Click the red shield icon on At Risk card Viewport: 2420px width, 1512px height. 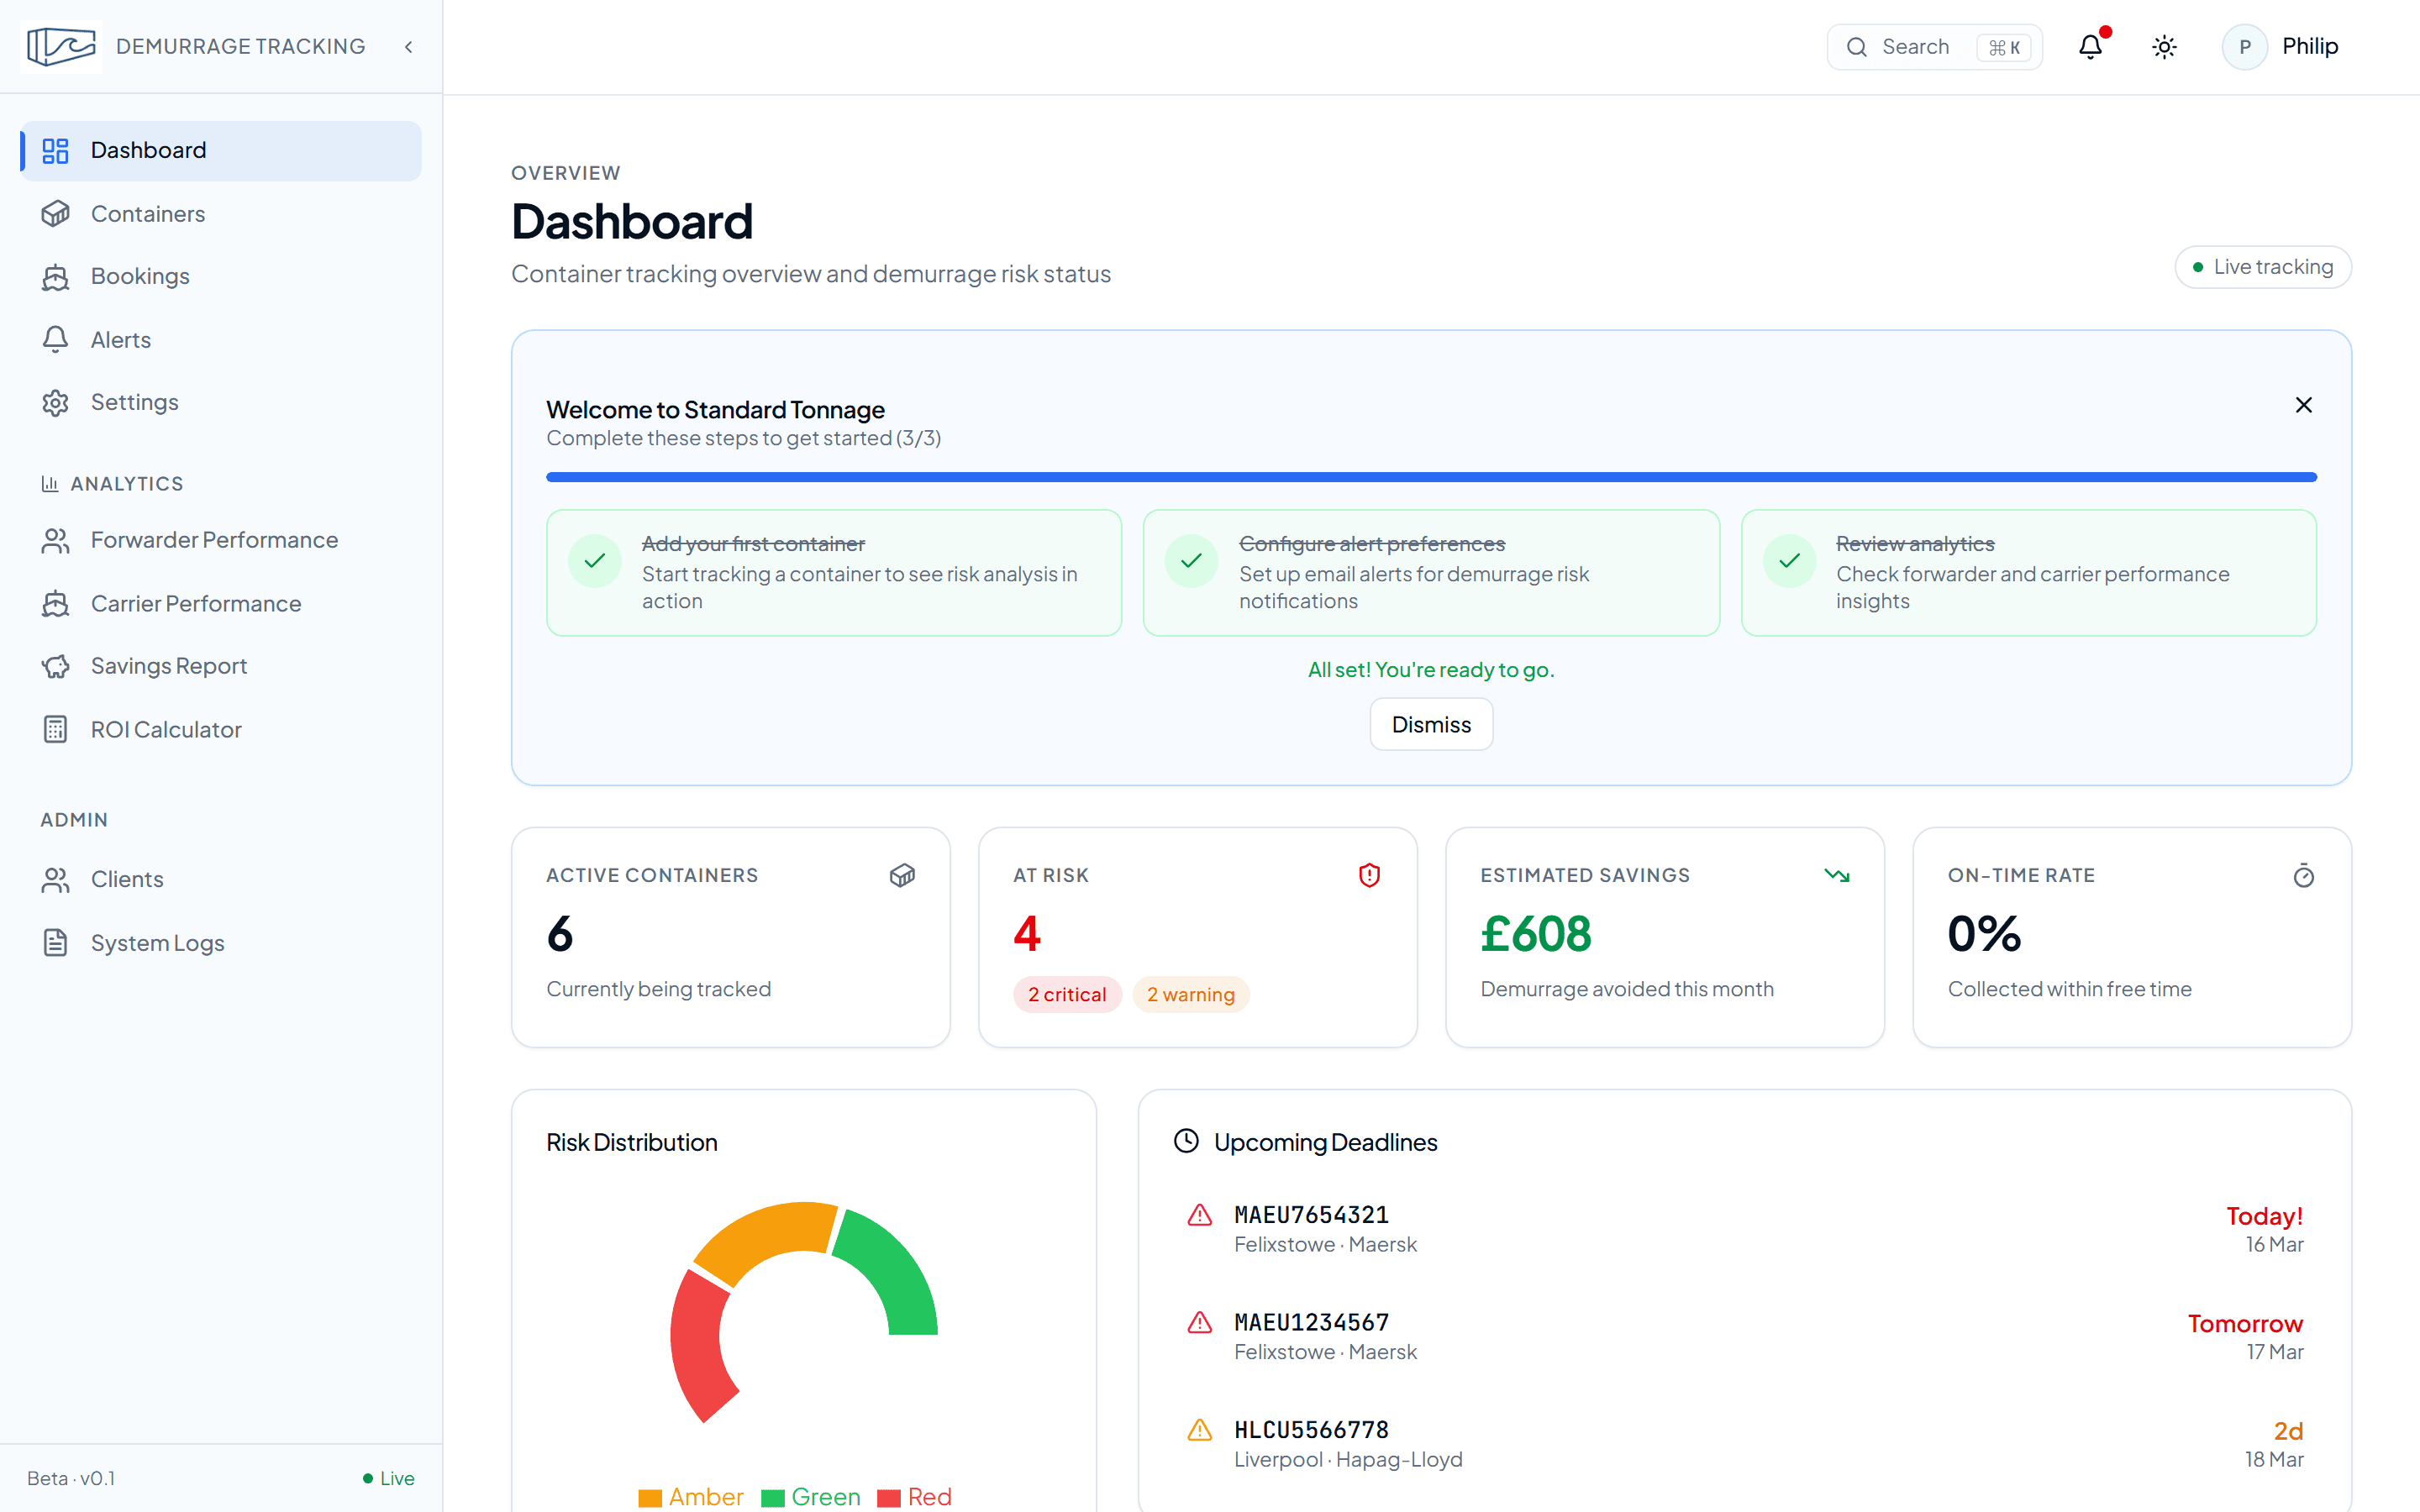coord(1370,875)
